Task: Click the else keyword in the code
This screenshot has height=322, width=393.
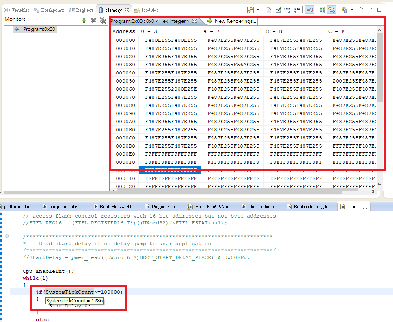Action: 42,320
